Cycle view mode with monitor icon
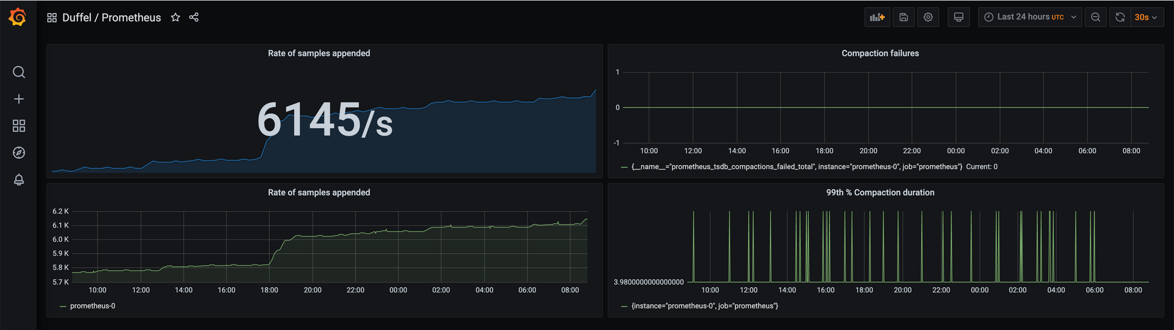 point(959,17)
